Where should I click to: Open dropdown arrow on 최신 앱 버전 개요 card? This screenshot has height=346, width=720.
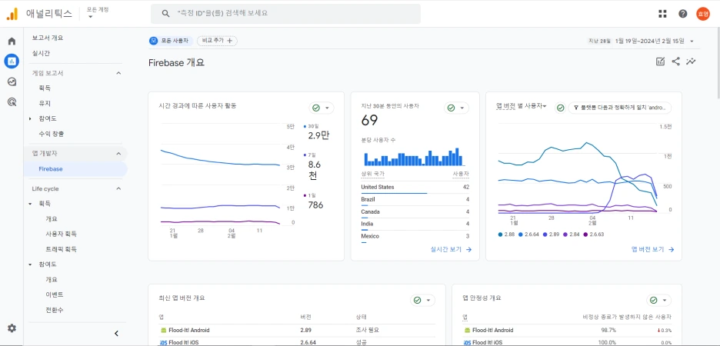428,301
